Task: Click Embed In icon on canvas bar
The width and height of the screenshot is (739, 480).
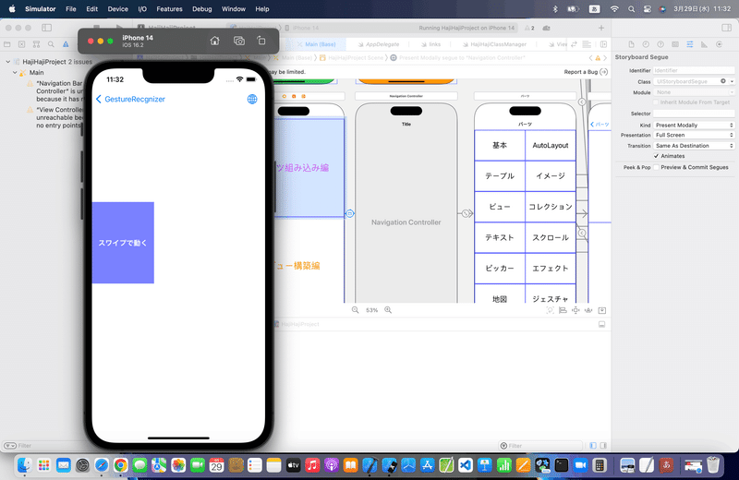Action: coord(602,310)
